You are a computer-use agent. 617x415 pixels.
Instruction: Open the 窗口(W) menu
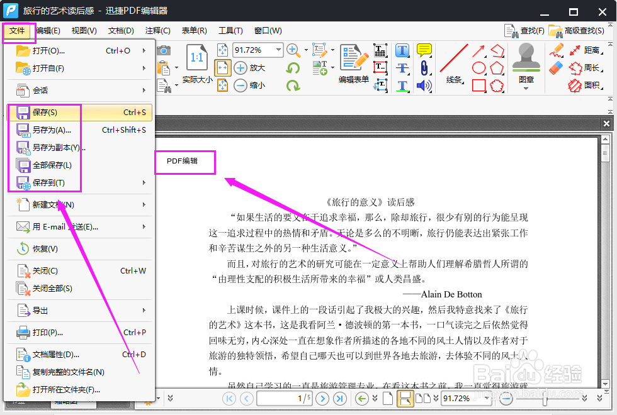268,31
